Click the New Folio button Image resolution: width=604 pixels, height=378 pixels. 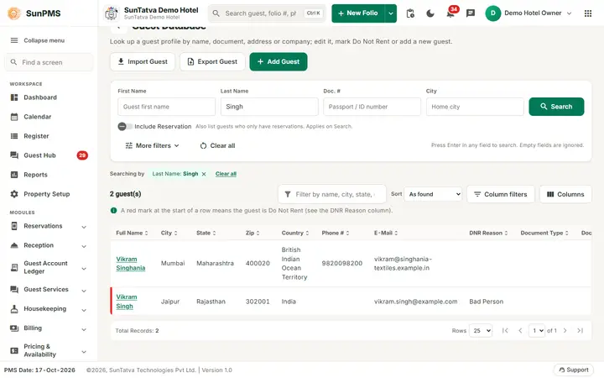point(358,13)
